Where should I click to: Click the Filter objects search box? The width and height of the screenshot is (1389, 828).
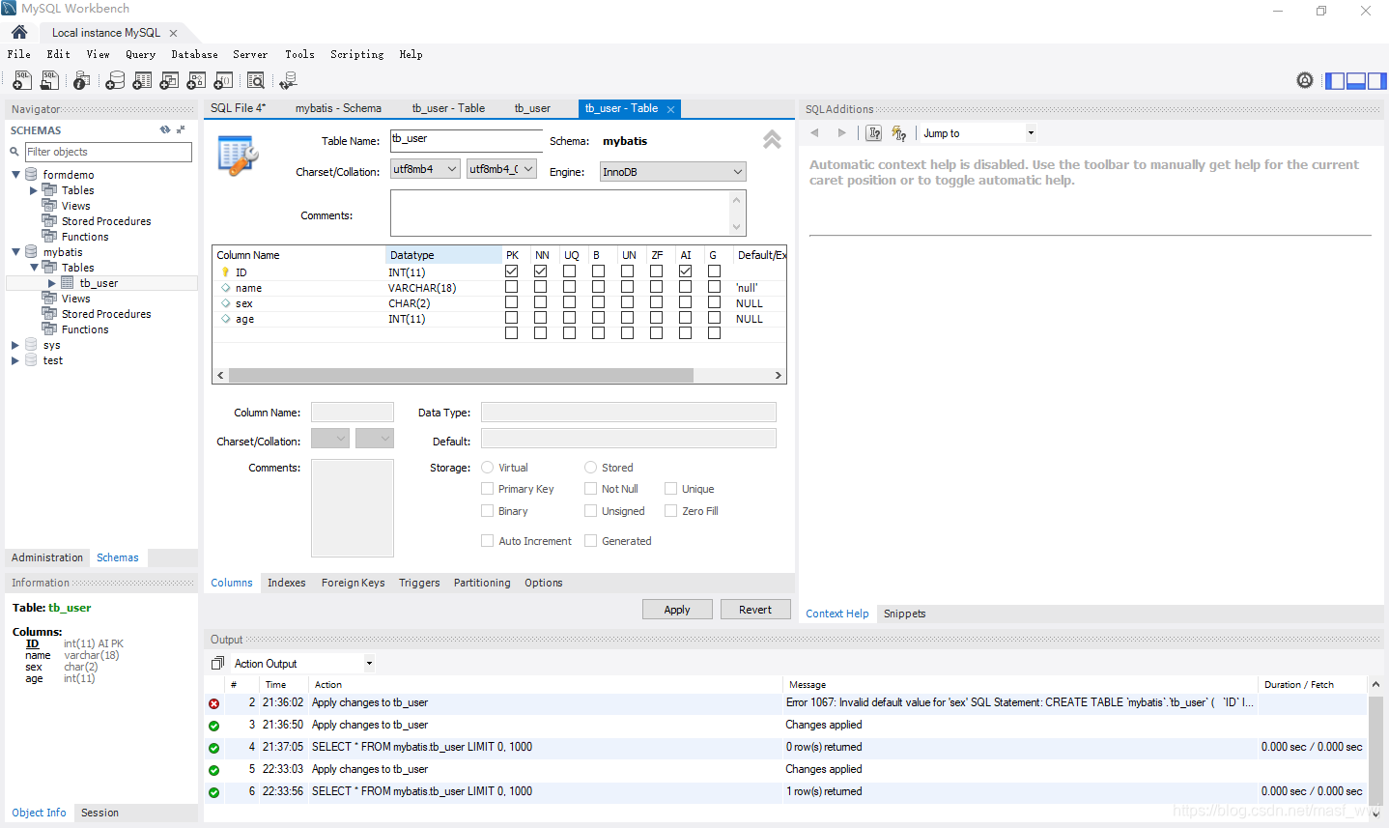pos(108,152)
